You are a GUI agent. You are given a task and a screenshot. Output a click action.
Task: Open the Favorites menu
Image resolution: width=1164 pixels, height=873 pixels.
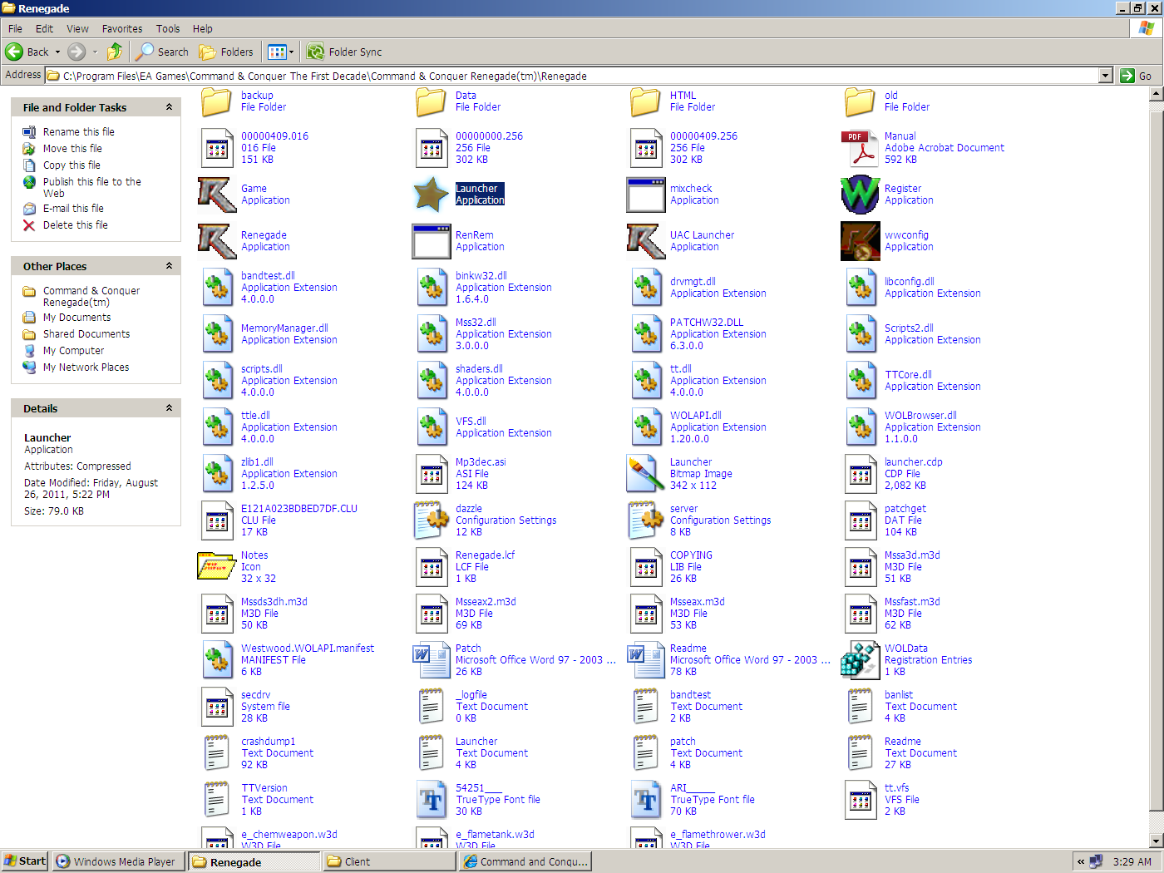coord(122,28)
